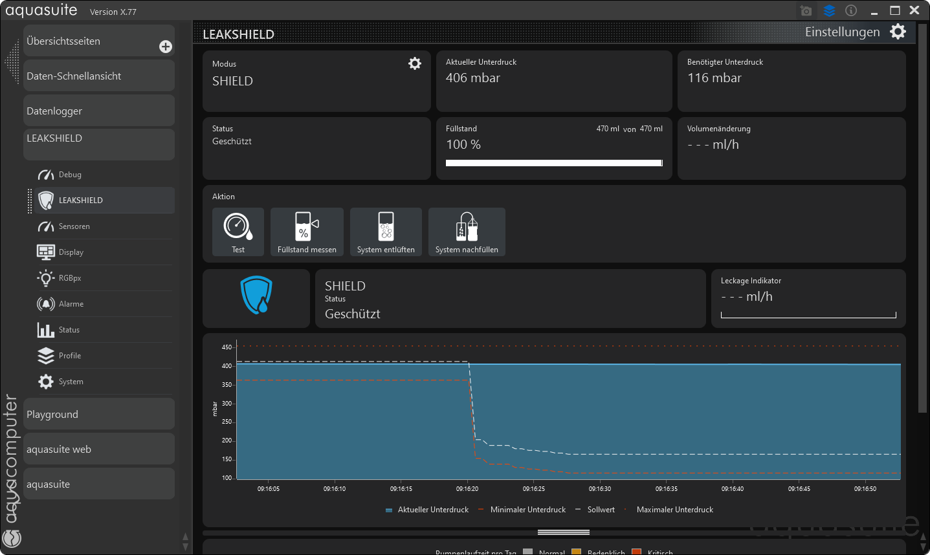Add new page with Übersichtsseiten plus icon
Viewport: 930px width, 555px height.
tap(166, 47)
